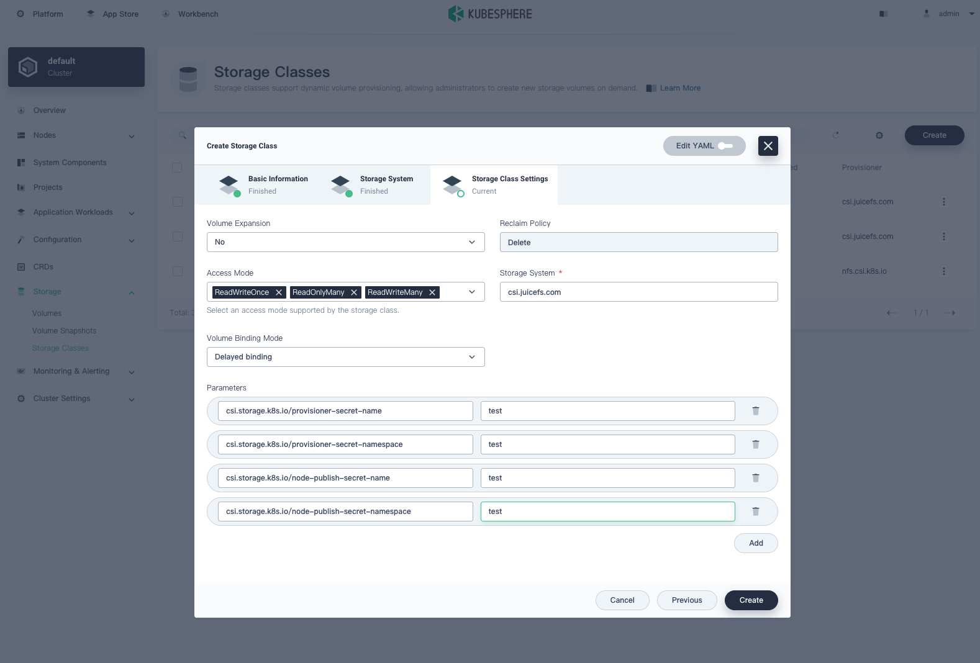Remove the node-publish-secret-namespace parameter

tap(755, 512)
